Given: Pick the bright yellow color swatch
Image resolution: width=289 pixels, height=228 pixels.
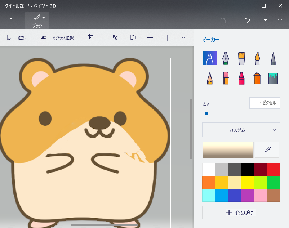Looking at the screenshot, I should [248, 182].
